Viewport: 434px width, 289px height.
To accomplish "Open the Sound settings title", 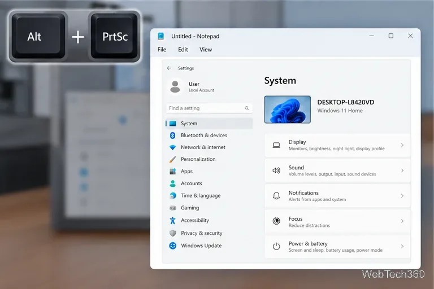I will [296, 168].
